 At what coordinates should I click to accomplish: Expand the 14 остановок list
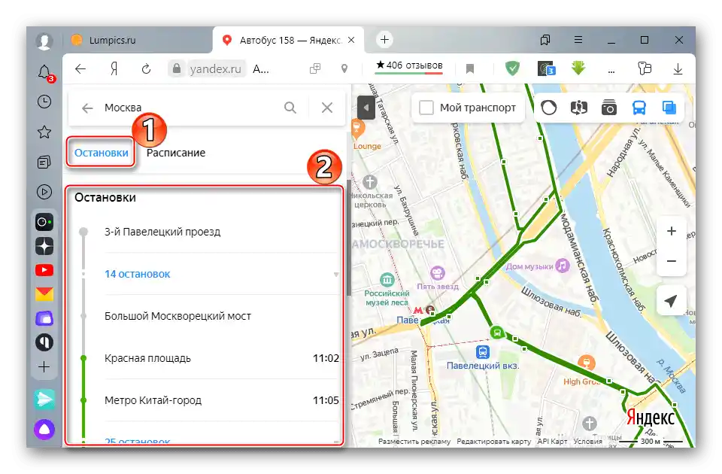(x=137, y=274)
